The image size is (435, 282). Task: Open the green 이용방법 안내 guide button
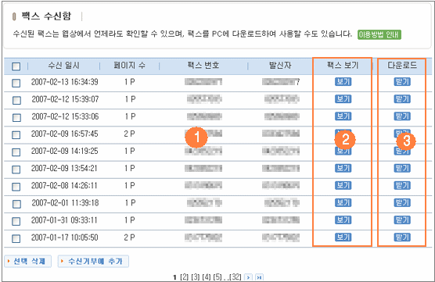[379, 34]
